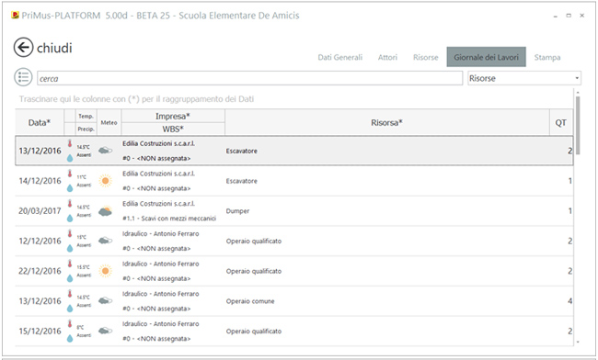Click Operaio comune resource cell

coord(250,301)
